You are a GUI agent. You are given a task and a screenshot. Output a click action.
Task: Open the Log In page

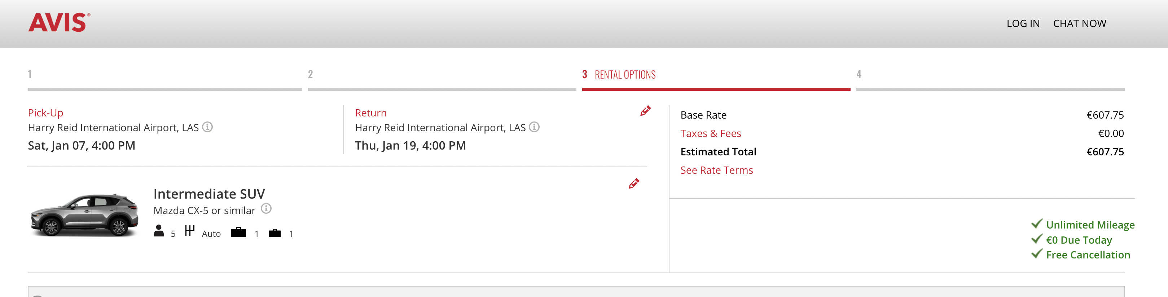(x=1023, y=23)
